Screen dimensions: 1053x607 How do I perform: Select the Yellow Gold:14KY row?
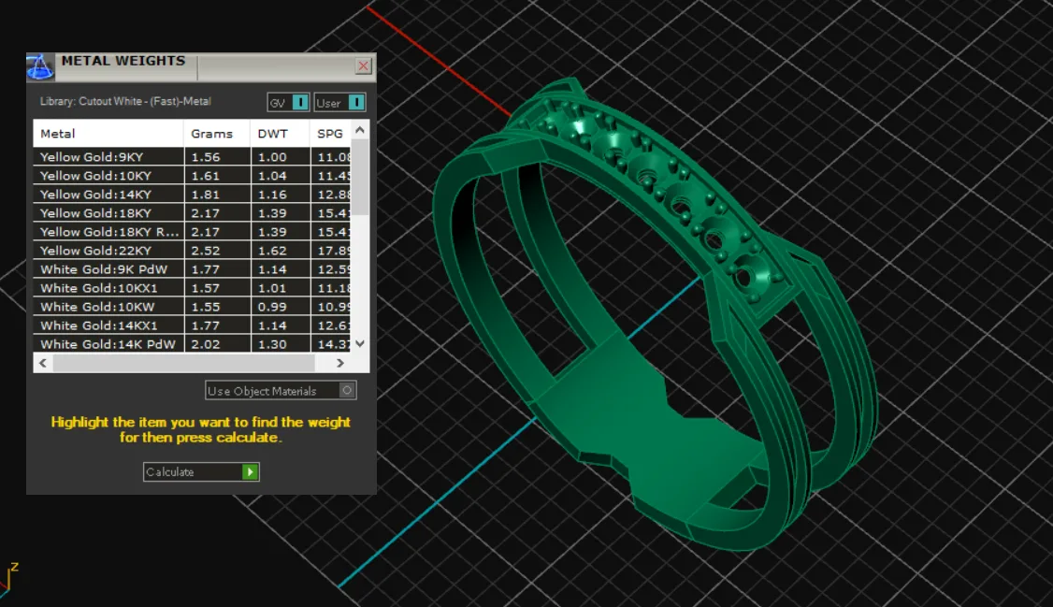pyautogui.click(x=192, y=195)
